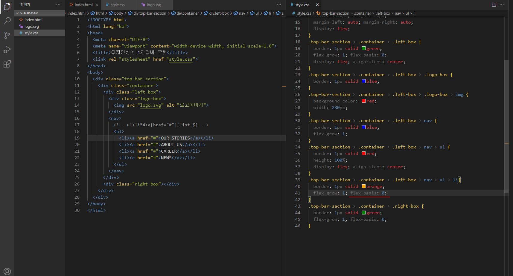Click nav breadcrumb in left editor
Screen dimensions: 513x276
point(239,13)
